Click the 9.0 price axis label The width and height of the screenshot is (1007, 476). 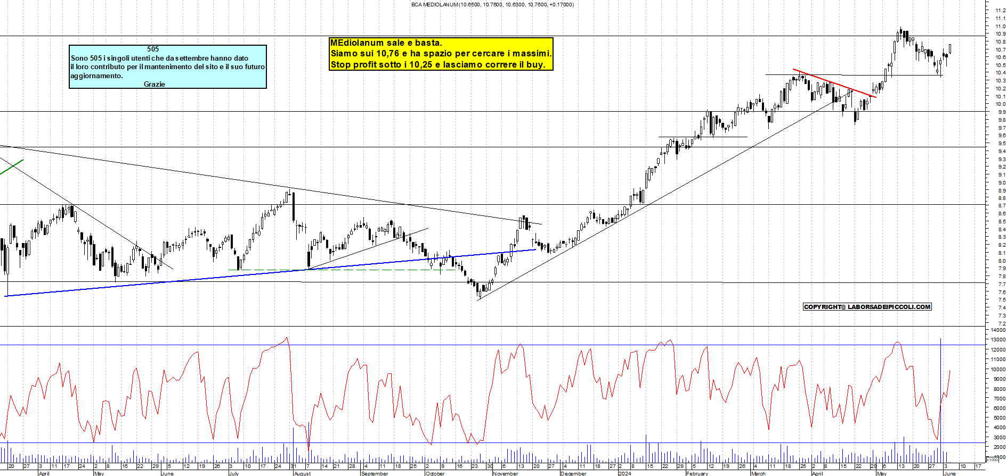(1002, 182)
